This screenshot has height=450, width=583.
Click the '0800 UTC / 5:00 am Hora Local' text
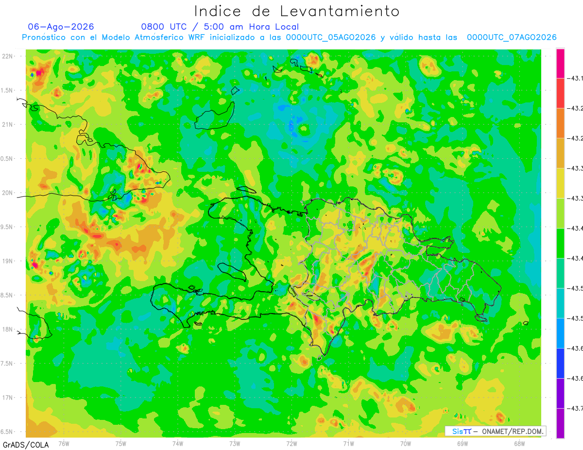220,27
